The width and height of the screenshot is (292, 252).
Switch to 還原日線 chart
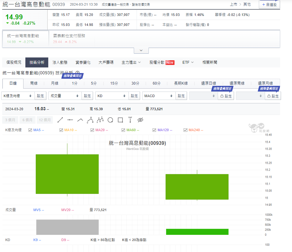tap(209, 83)
